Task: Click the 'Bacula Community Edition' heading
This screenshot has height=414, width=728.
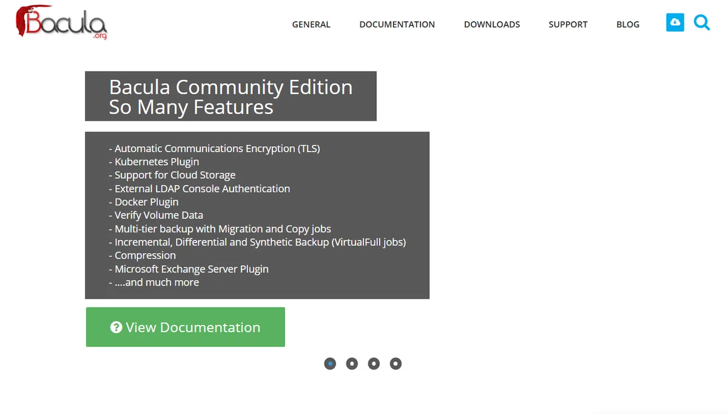Action: [x=231, y=87]
